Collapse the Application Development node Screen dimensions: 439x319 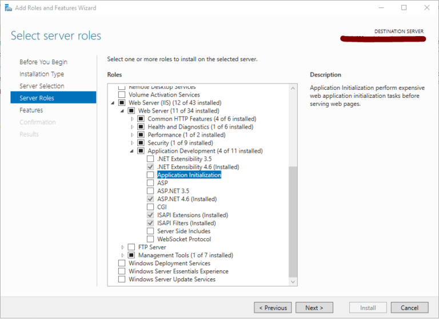132,151
